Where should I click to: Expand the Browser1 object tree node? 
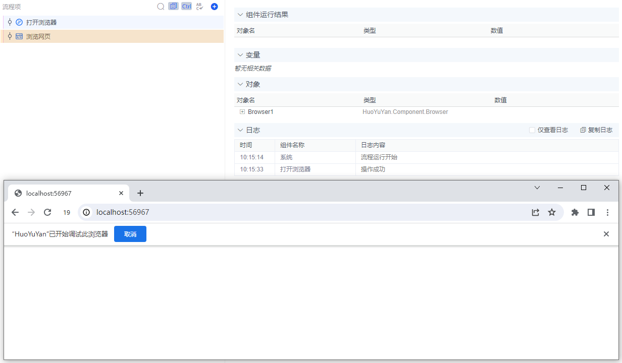tap(242, 111)
